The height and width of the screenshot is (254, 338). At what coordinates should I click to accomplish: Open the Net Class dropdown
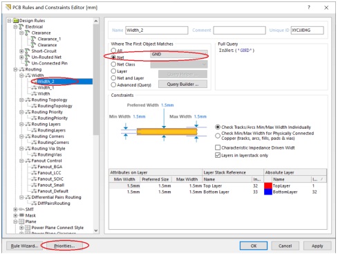click(x=179, y=64)
